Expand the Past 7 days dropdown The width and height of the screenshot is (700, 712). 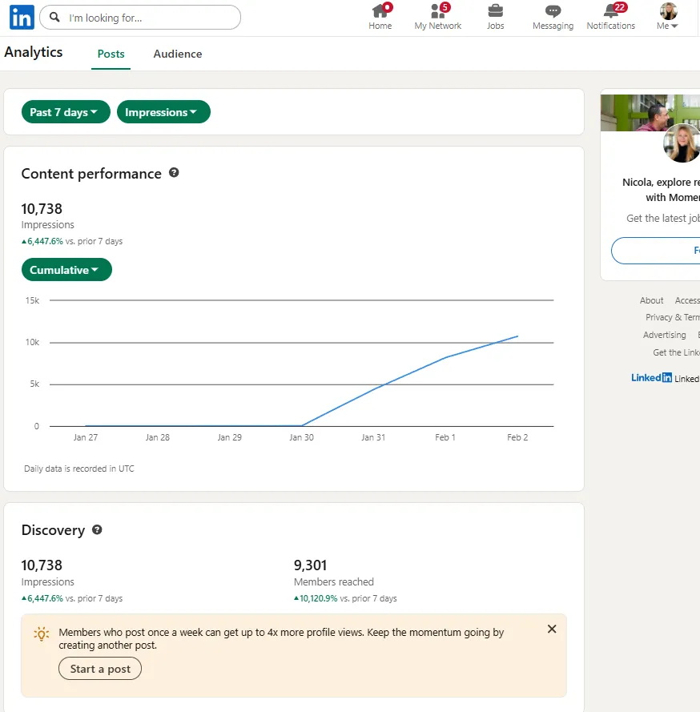point(65,112)
